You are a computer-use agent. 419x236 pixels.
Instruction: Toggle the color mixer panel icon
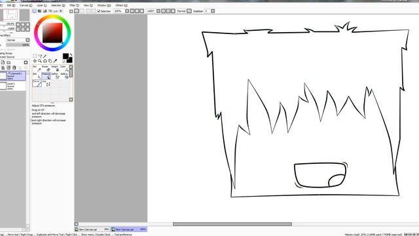coord(50,11)
